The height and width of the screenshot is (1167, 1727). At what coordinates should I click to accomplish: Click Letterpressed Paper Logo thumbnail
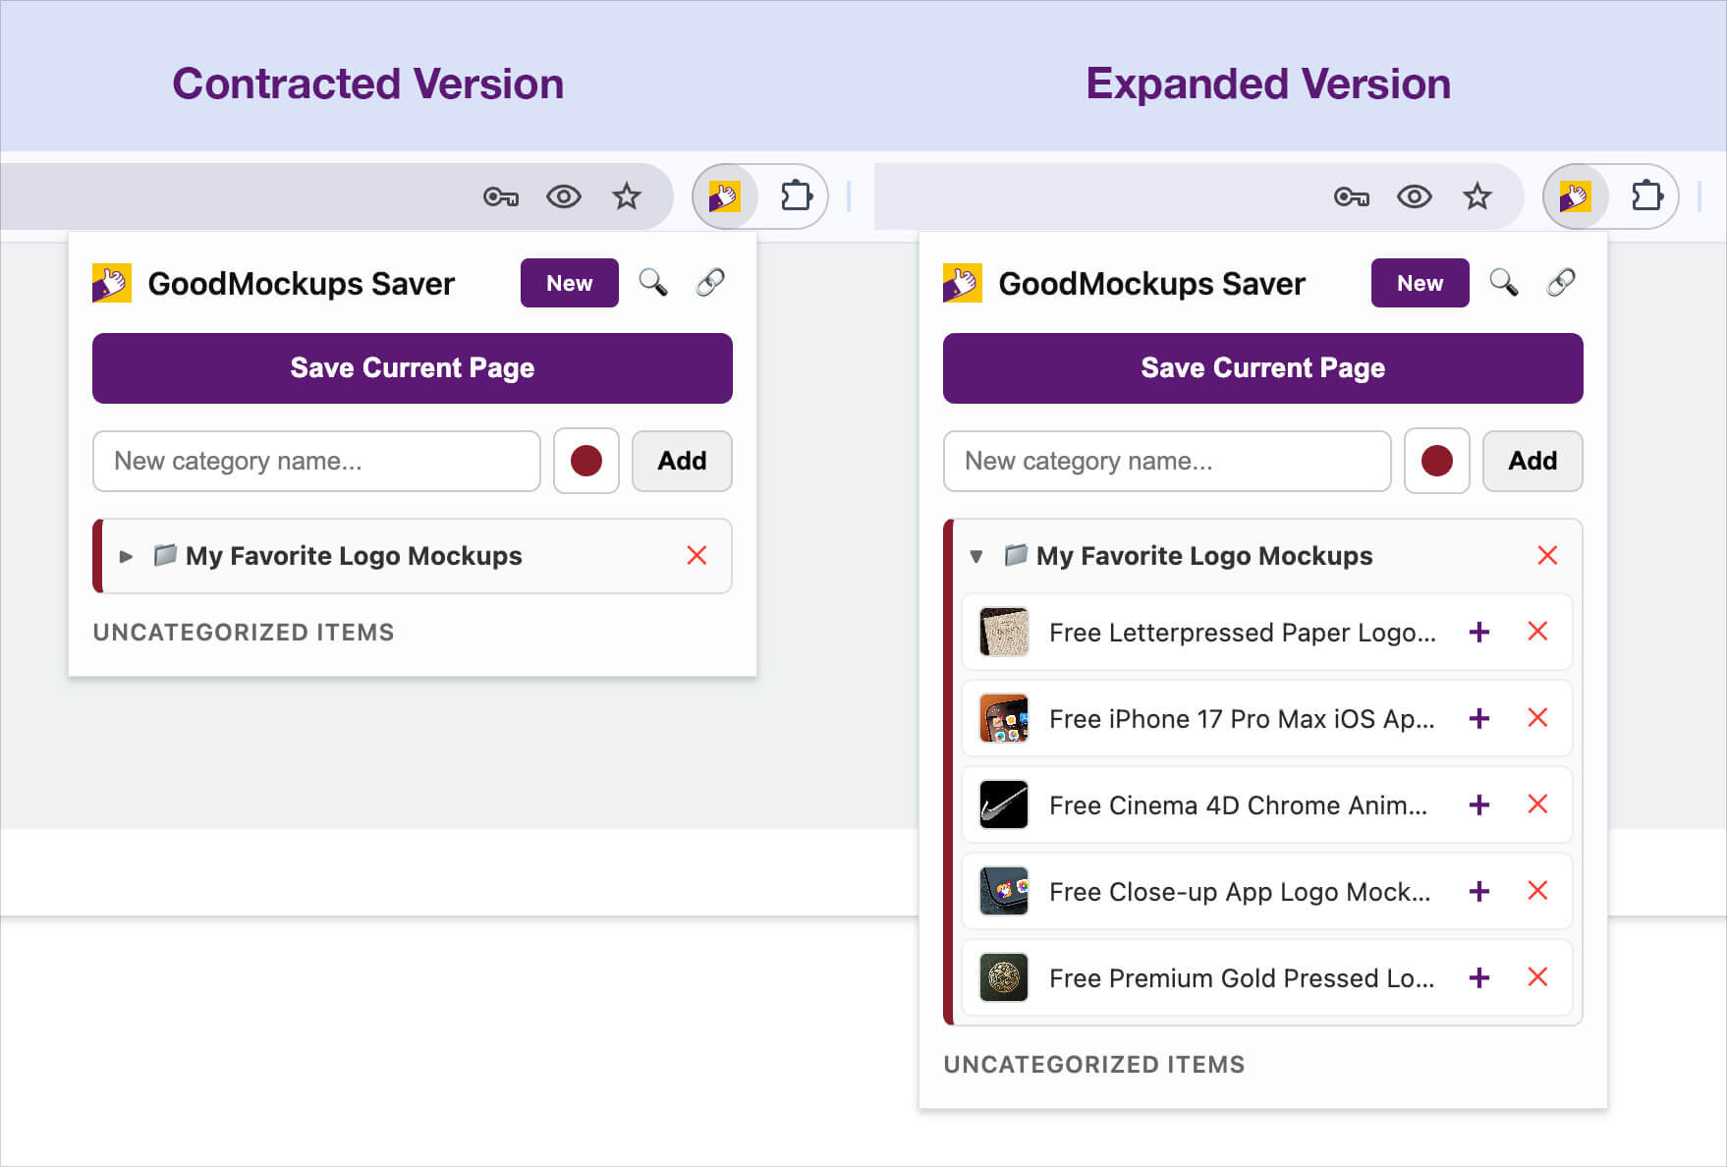1004,632
